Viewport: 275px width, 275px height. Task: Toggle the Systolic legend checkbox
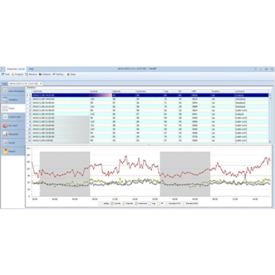pos(112,204)
